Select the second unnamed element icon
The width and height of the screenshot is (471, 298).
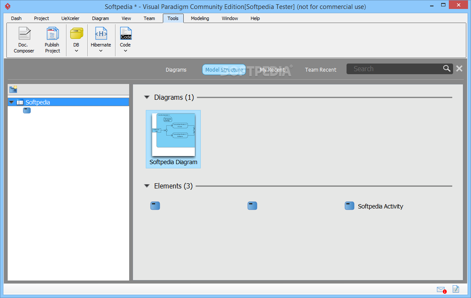[x=252, y=206]
